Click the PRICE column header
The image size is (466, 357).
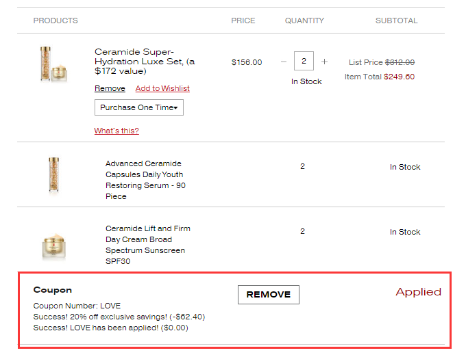tap(243, 21)
